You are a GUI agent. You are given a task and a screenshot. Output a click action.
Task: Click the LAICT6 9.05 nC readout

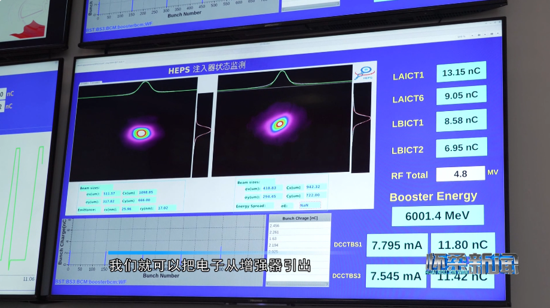(460, 96)
